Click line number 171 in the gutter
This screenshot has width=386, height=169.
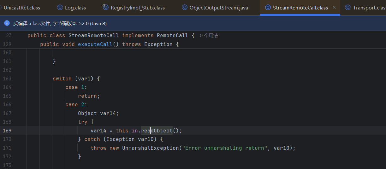(7, 148)
